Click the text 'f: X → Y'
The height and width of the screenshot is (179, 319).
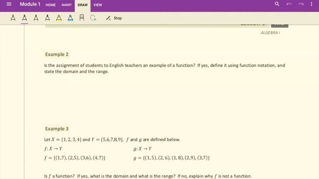pyautogui.click(x=53, y=149)
